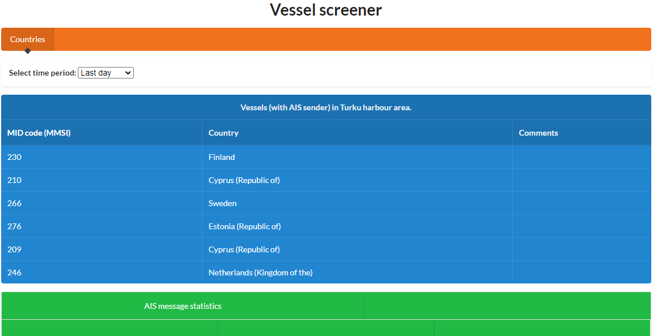Image resolution: width=653 pixels, height=336 pixels.
Task: Click the Vessels in Turku harbour area header
Action: [326, 107]
